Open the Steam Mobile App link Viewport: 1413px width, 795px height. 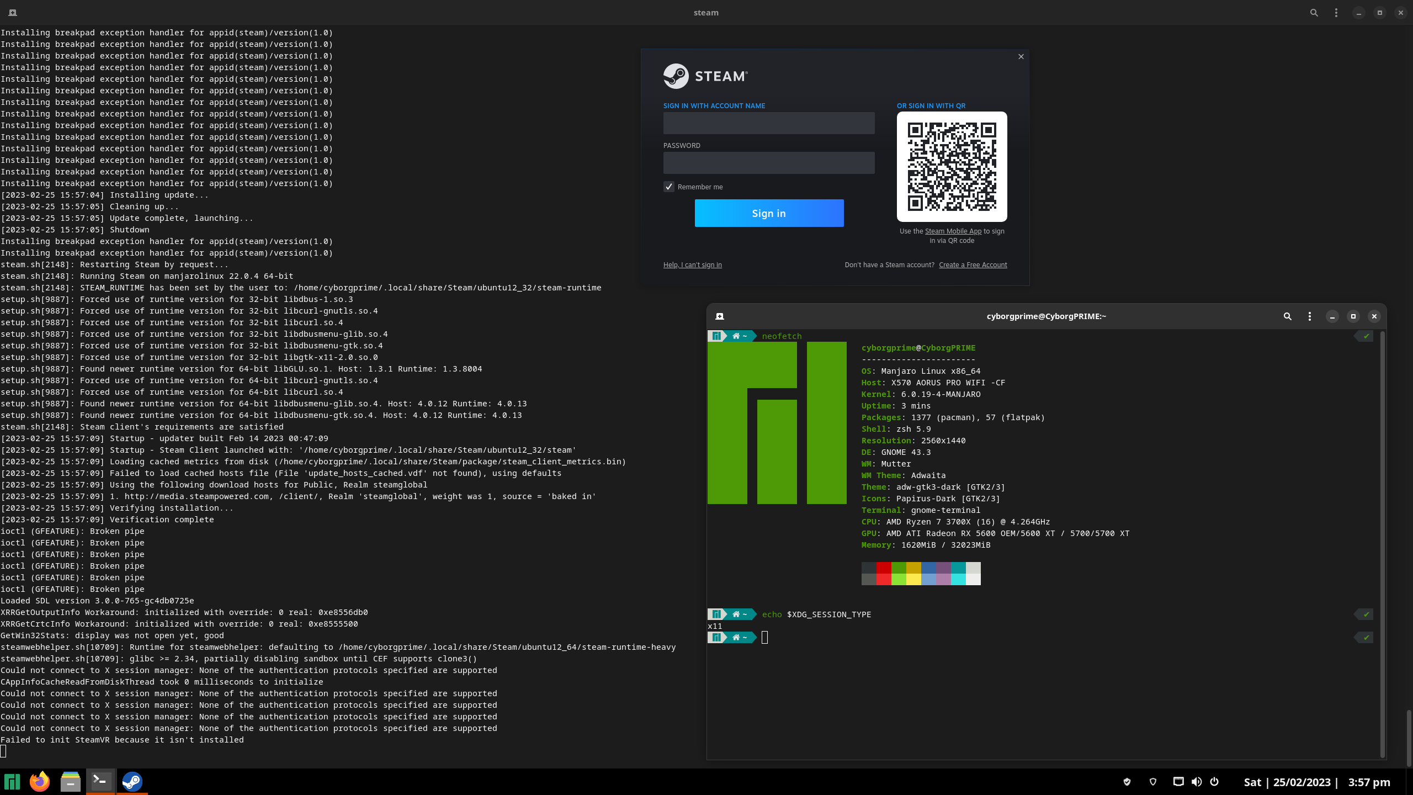click(x=953, y=231)
